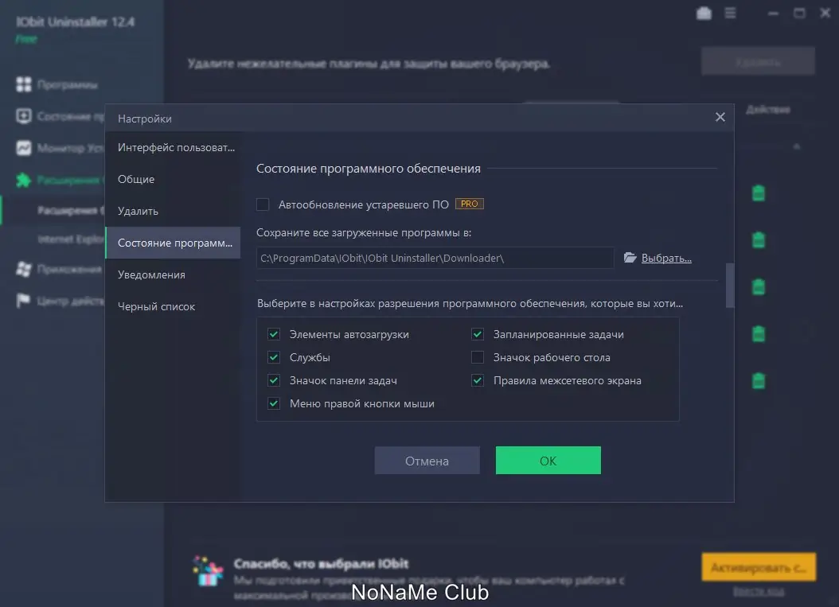
Task: Collapse the list using the arrow under Действие
Action: (x=796, y=146)
